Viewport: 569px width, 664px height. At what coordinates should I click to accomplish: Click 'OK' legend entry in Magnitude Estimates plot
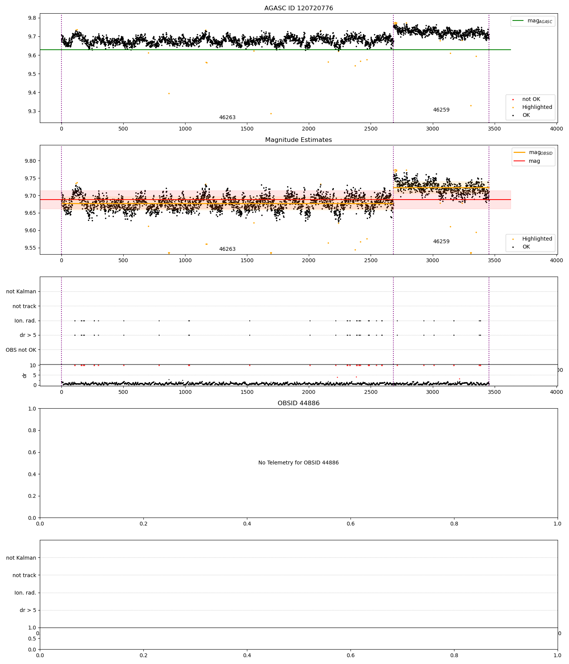(x=520, y=247)
